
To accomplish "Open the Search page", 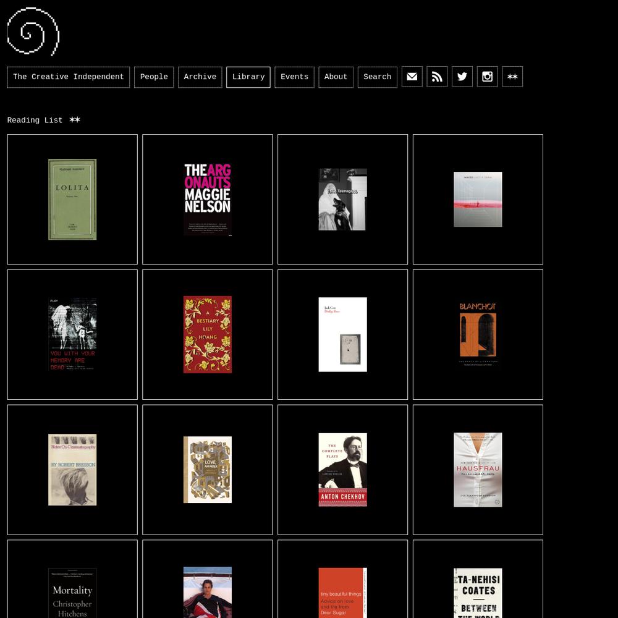I will click(x=377, y=77).
